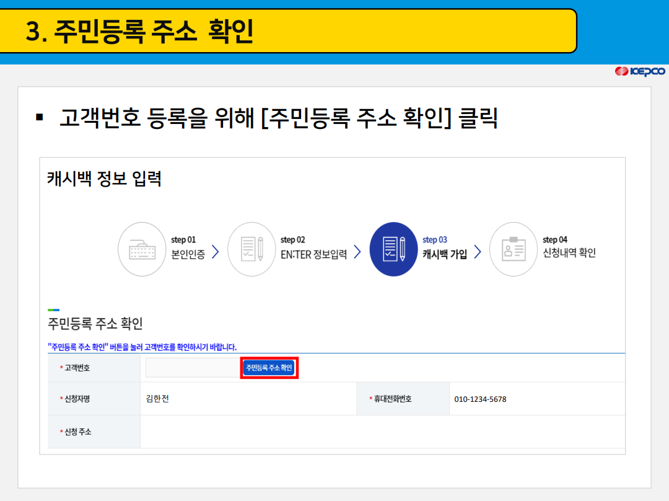Click the red flame symbol in the KEPCO logo
Viewport: 669px width, 501px height.
click(x=621, y=71)
